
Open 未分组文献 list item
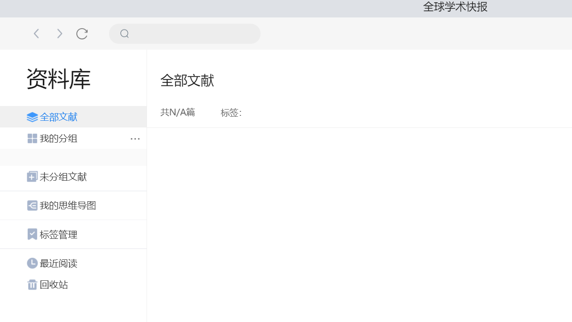63,177
